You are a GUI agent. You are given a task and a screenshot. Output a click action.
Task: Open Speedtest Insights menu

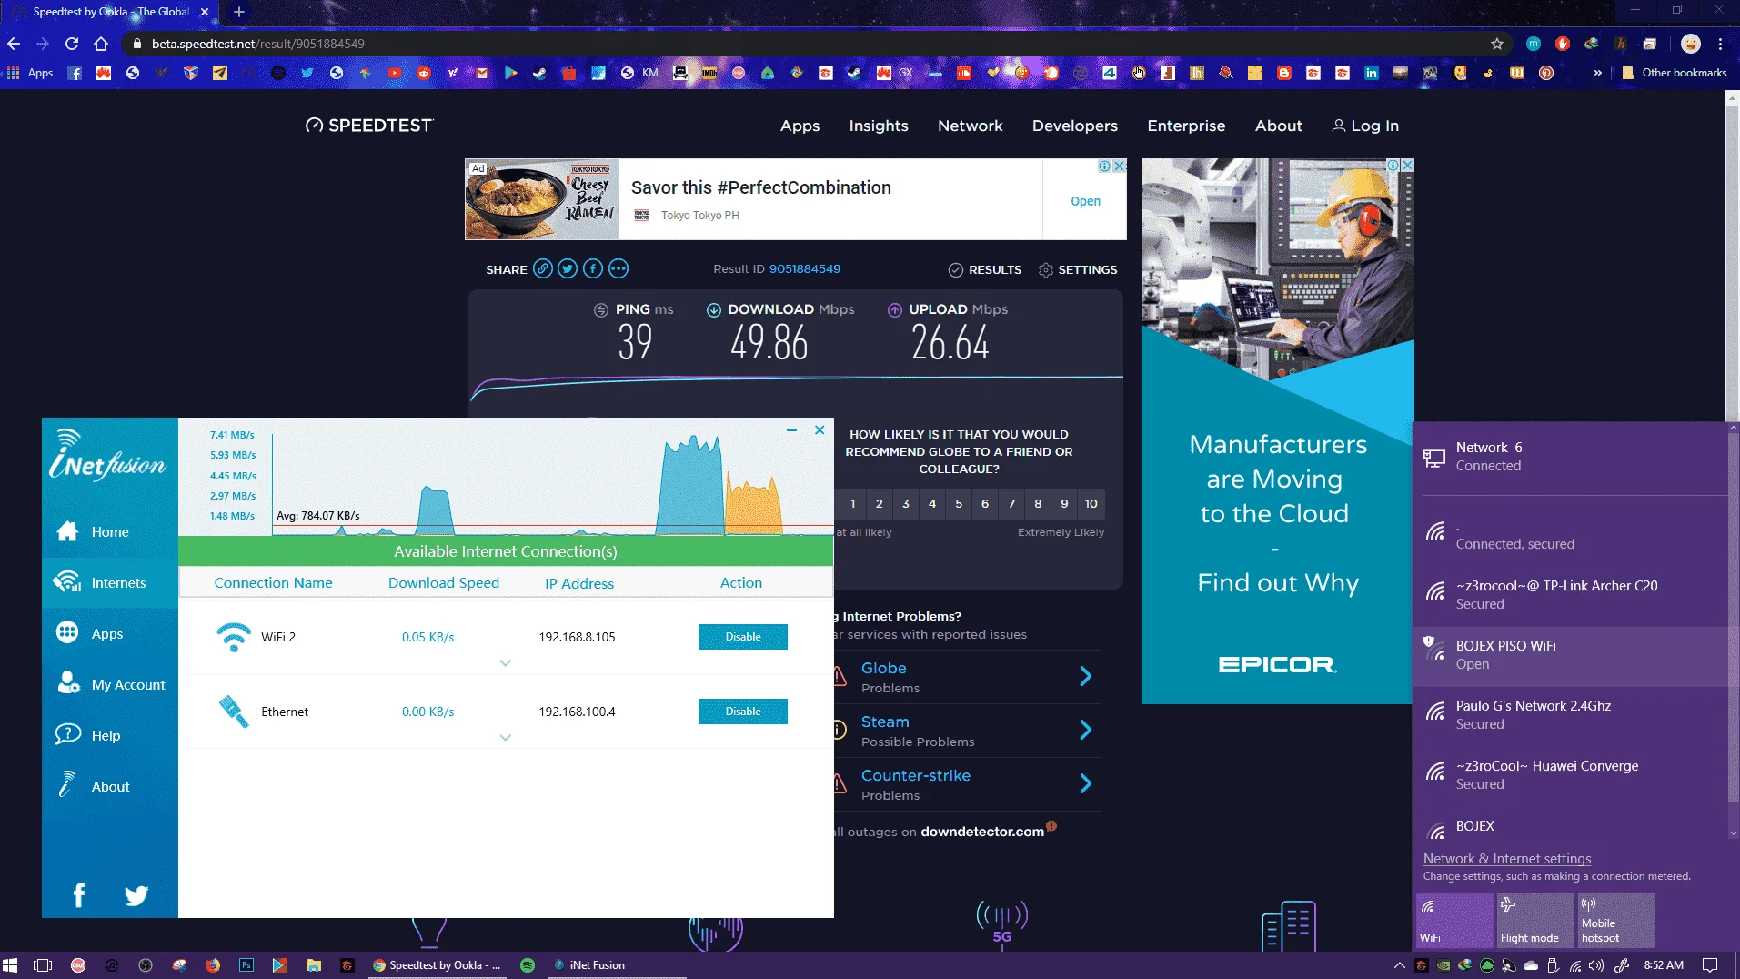(x=879, y=126)
